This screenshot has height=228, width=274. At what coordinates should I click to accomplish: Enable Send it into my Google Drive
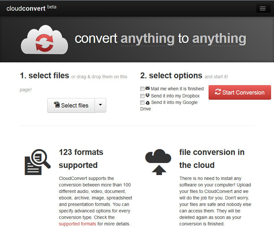click(142, 102)
